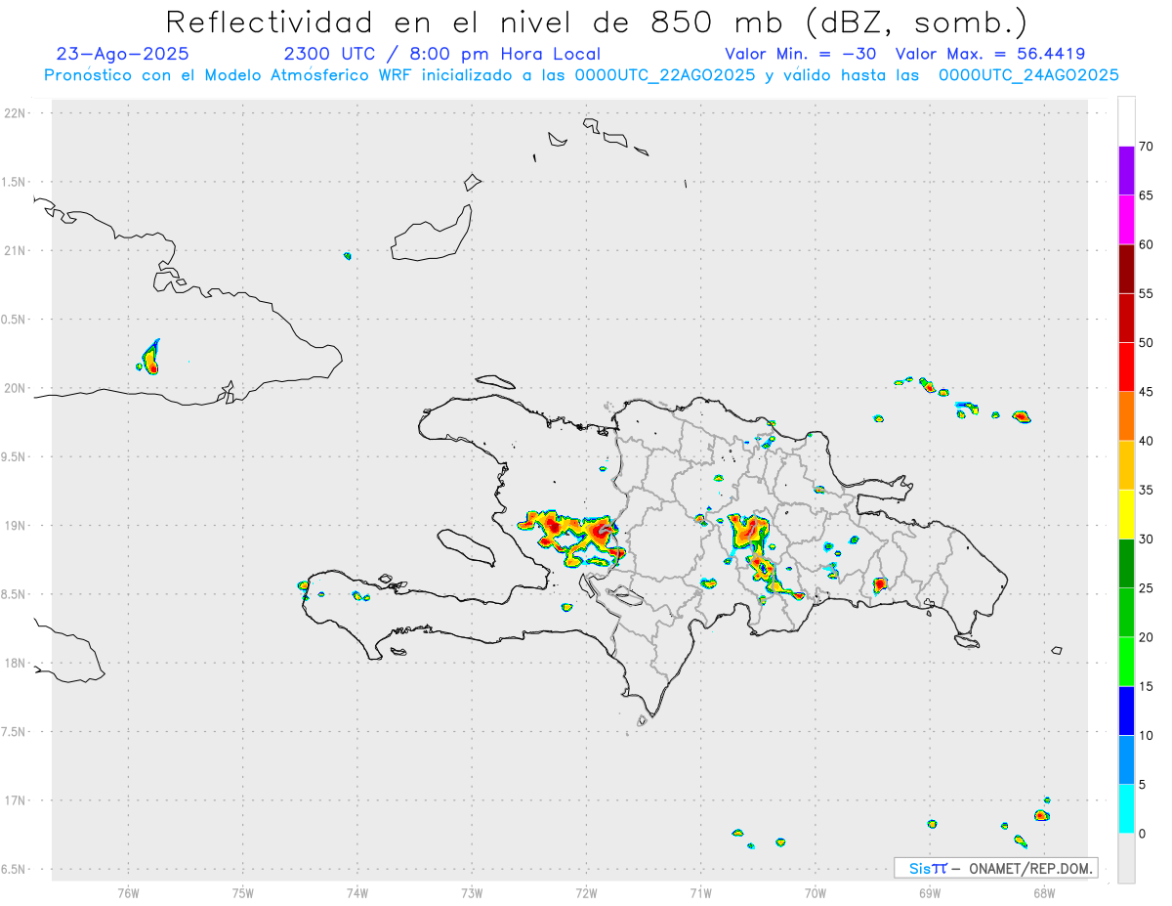Click the '0' value on the color scale
Image resolution: width=1172 pixels, height=906 pixels.
pos(1143,834)
